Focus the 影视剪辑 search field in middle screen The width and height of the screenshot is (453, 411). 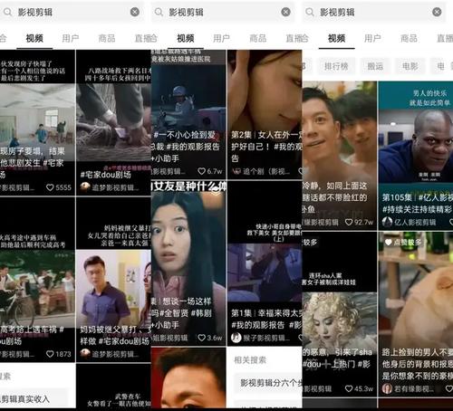[223, 12]
